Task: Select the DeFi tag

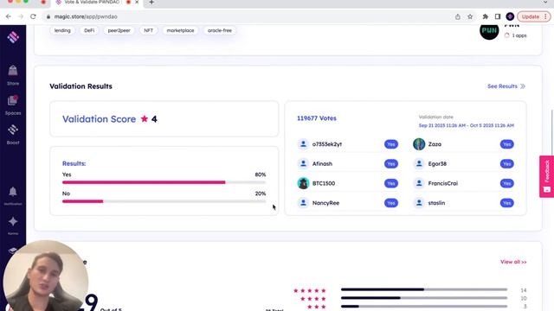Action: click(89, 30)
